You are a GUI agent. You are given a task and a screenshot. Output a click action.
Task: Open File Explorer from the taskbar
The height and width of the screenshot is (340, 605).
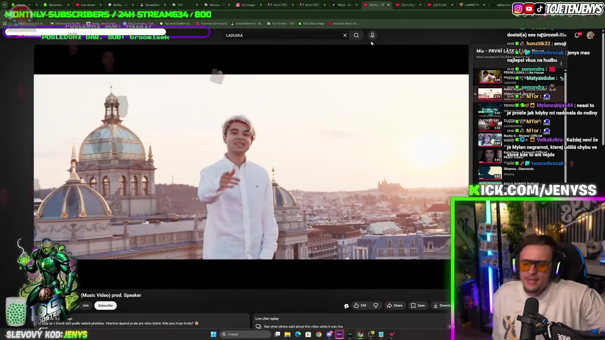pos(287,334)
